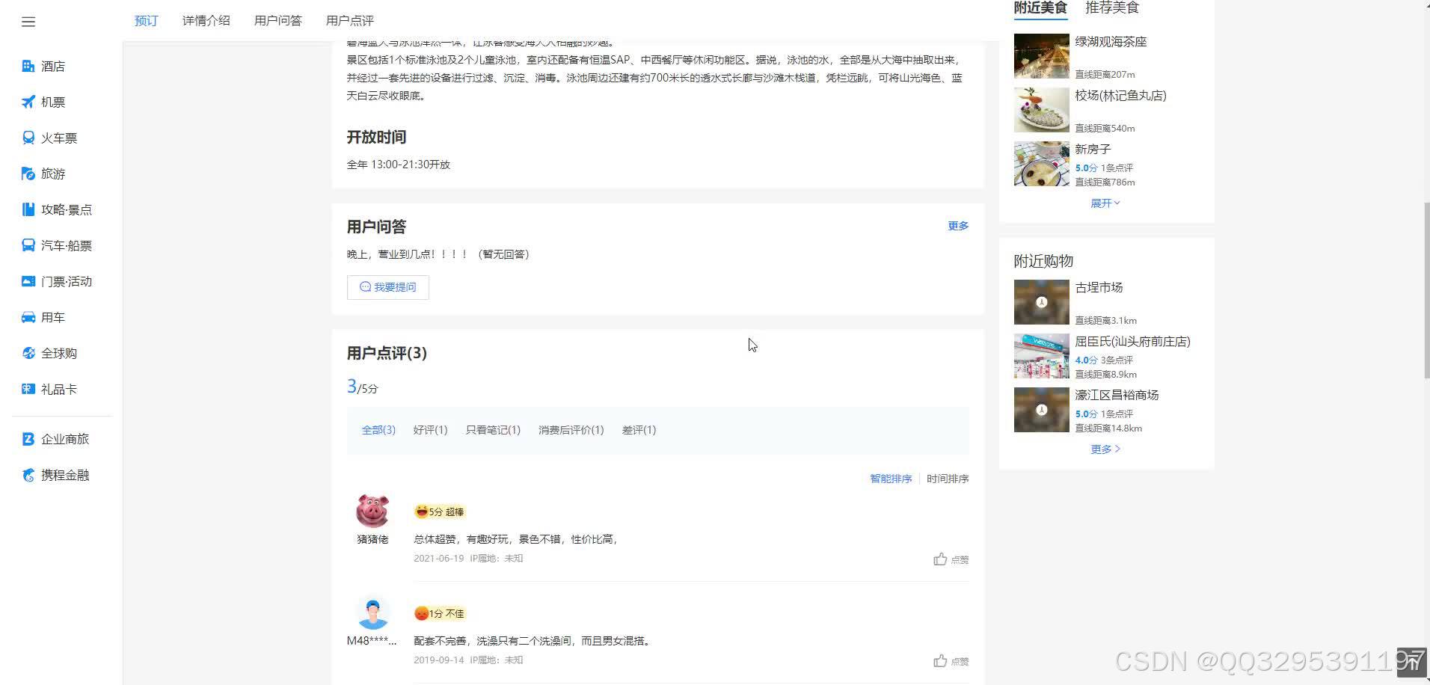Like the M48 user's review
Viewport: 1430px width, 685px height.
pyautogui.click(x=951, y=660)
